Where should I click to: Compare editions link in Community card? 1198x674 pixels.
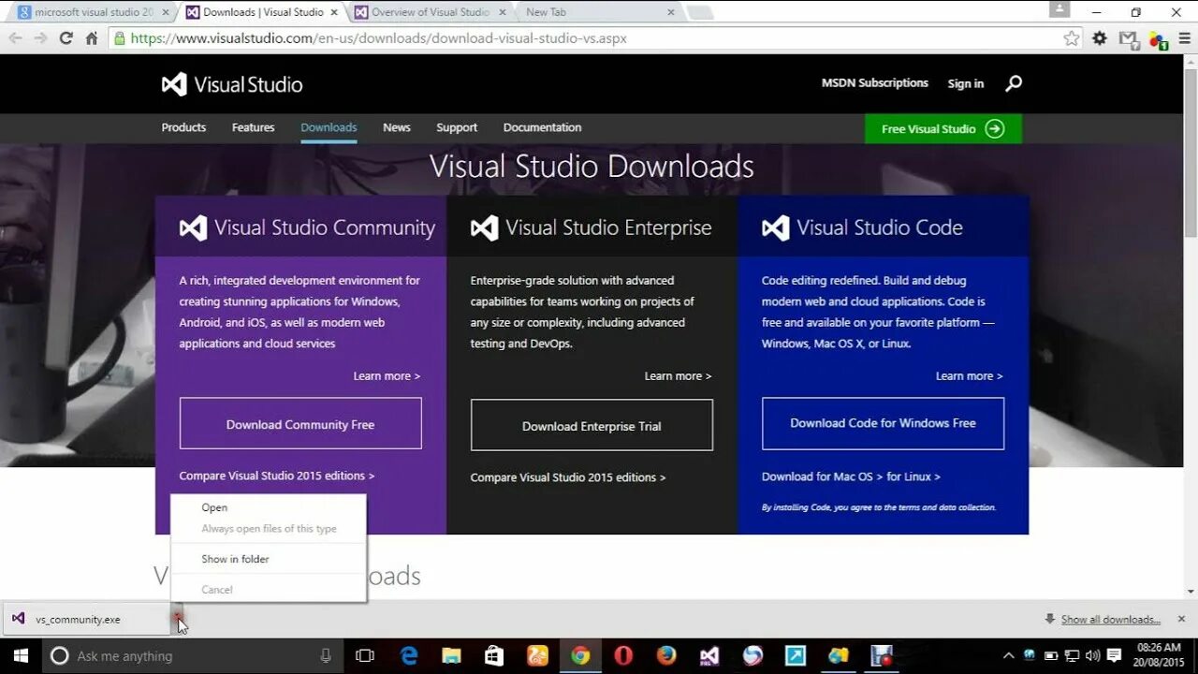[x=277, y=476]
